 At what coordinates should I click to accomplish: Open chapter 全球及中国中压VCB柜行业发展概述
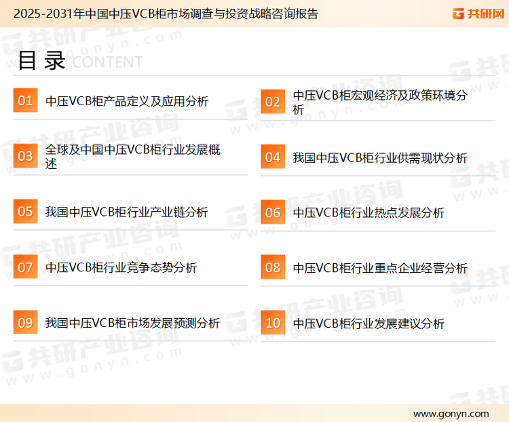133,157
